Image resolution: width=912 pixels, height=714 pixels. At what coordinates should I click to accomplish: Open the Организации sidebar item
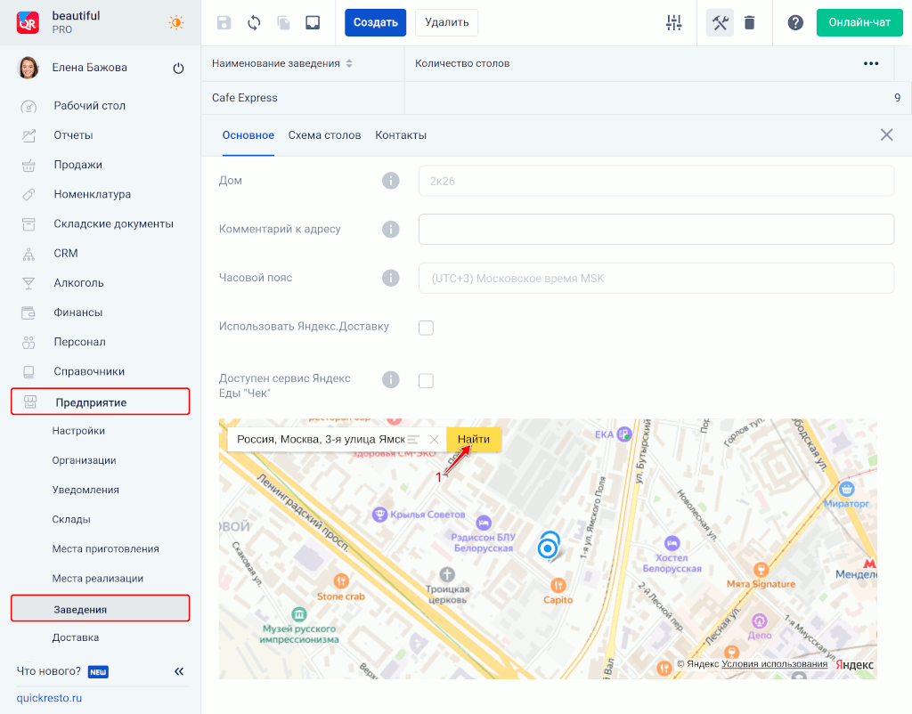point(85,460)
